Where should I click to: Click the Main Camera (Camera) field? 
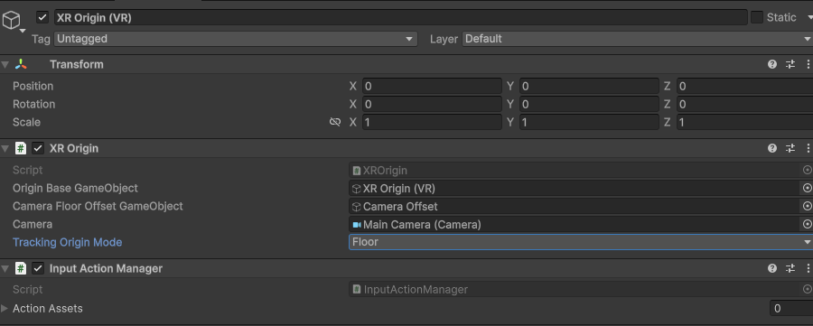click(575, 225)
